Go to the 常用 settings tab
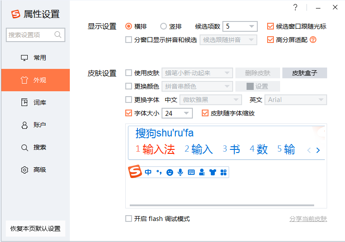This screenshot has width=345, height=242. pos(35,58)
